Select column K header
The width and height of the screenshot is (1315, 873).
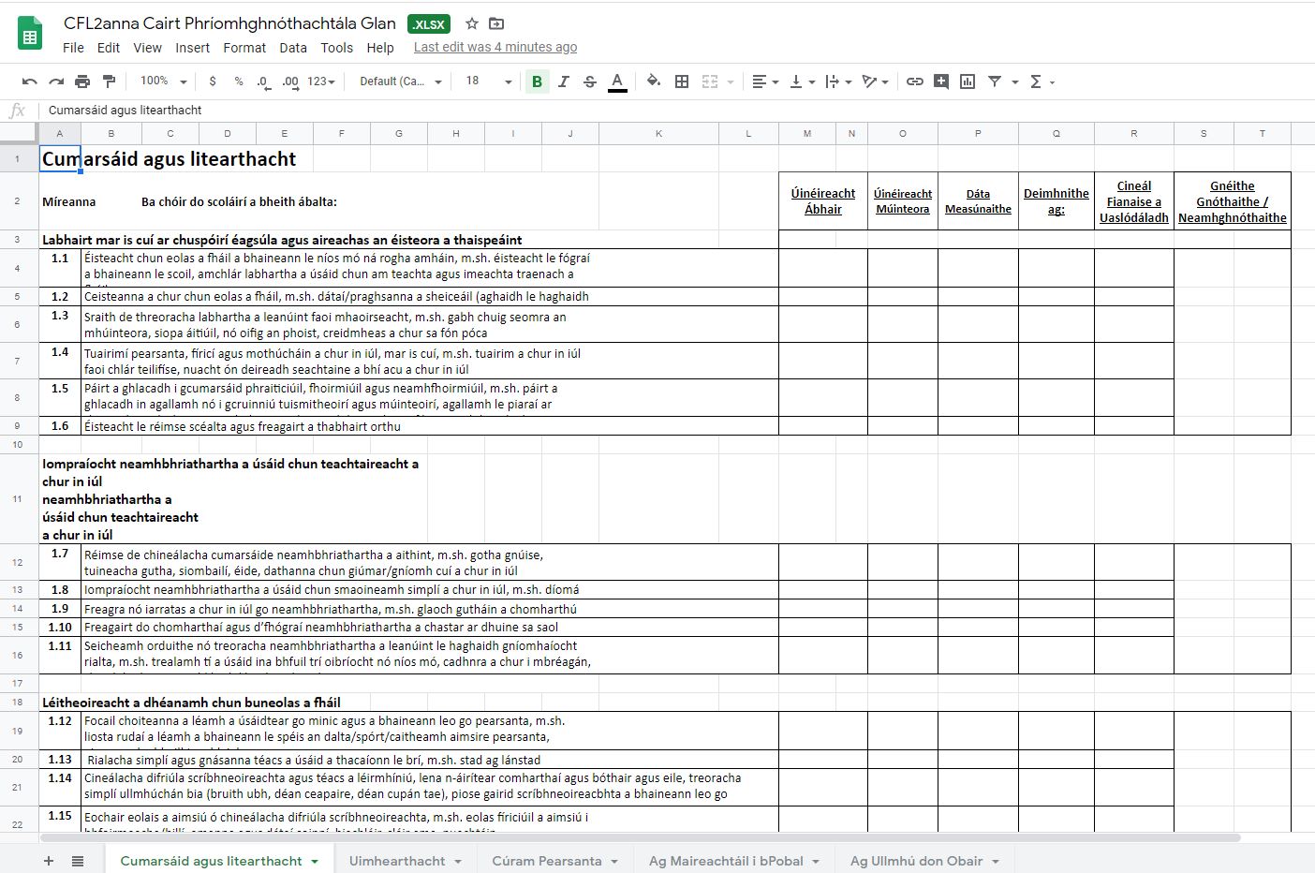click(x=658, y=134)
